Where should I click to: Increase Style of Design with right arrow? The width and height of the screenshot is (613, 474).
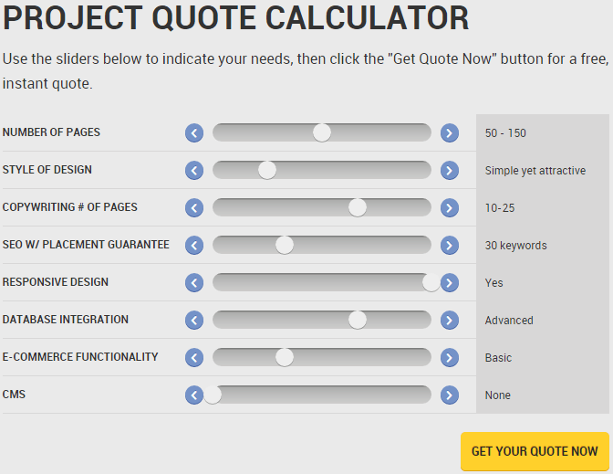[x=449, y=171]
